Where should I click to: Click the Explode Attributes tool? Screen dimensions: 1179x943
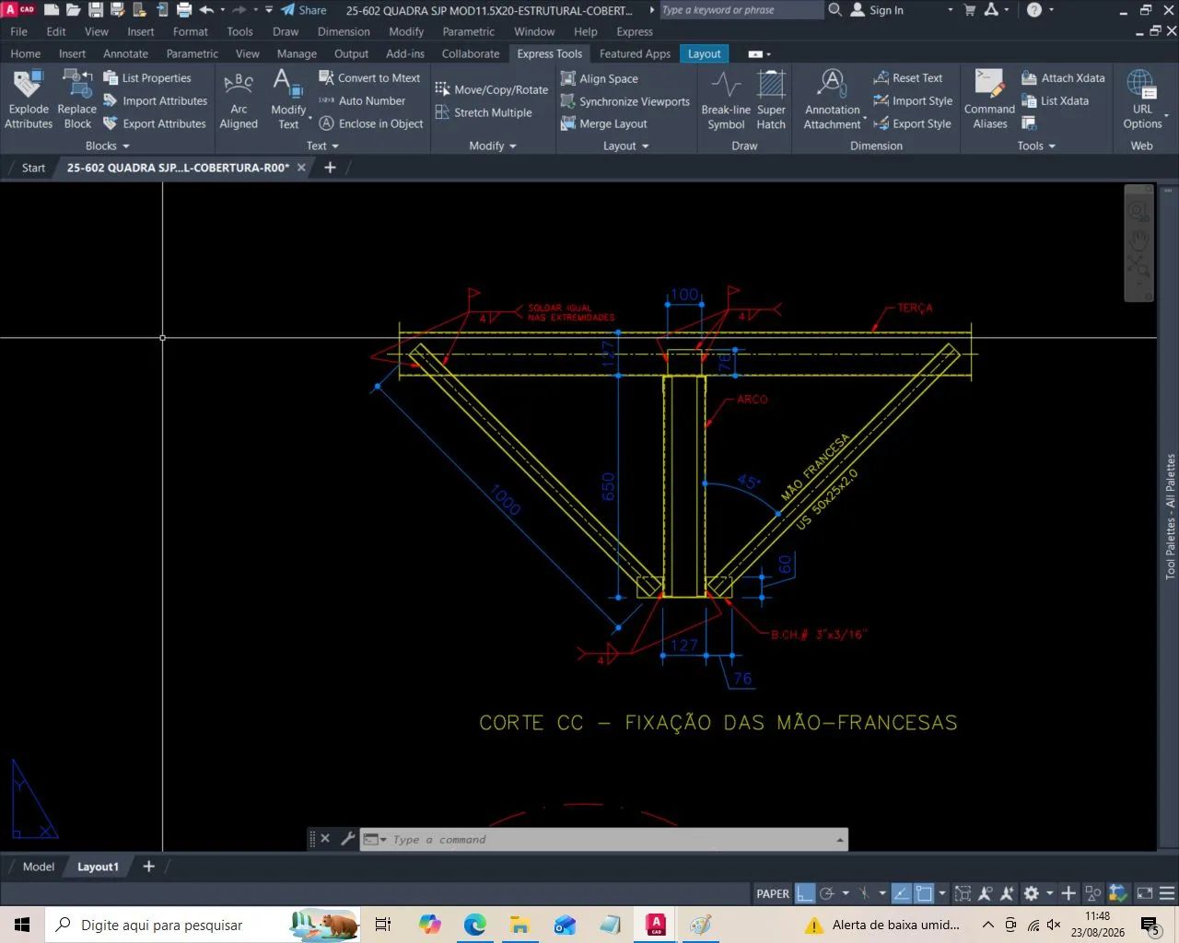tap(29, 99)
